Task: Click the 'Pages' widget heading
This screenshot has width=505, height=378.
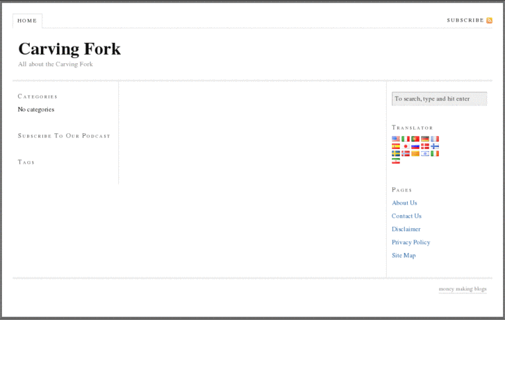Action: tap(401, 190)
